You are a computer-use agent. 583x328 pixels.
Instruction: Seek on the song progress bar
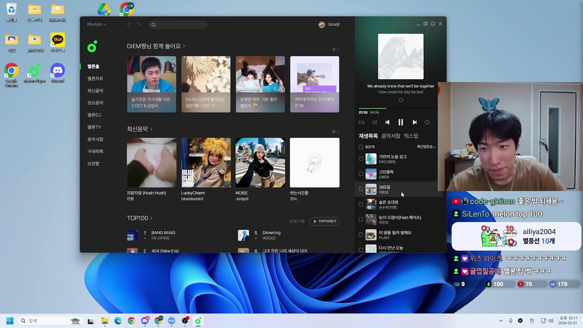click(398, 108)
